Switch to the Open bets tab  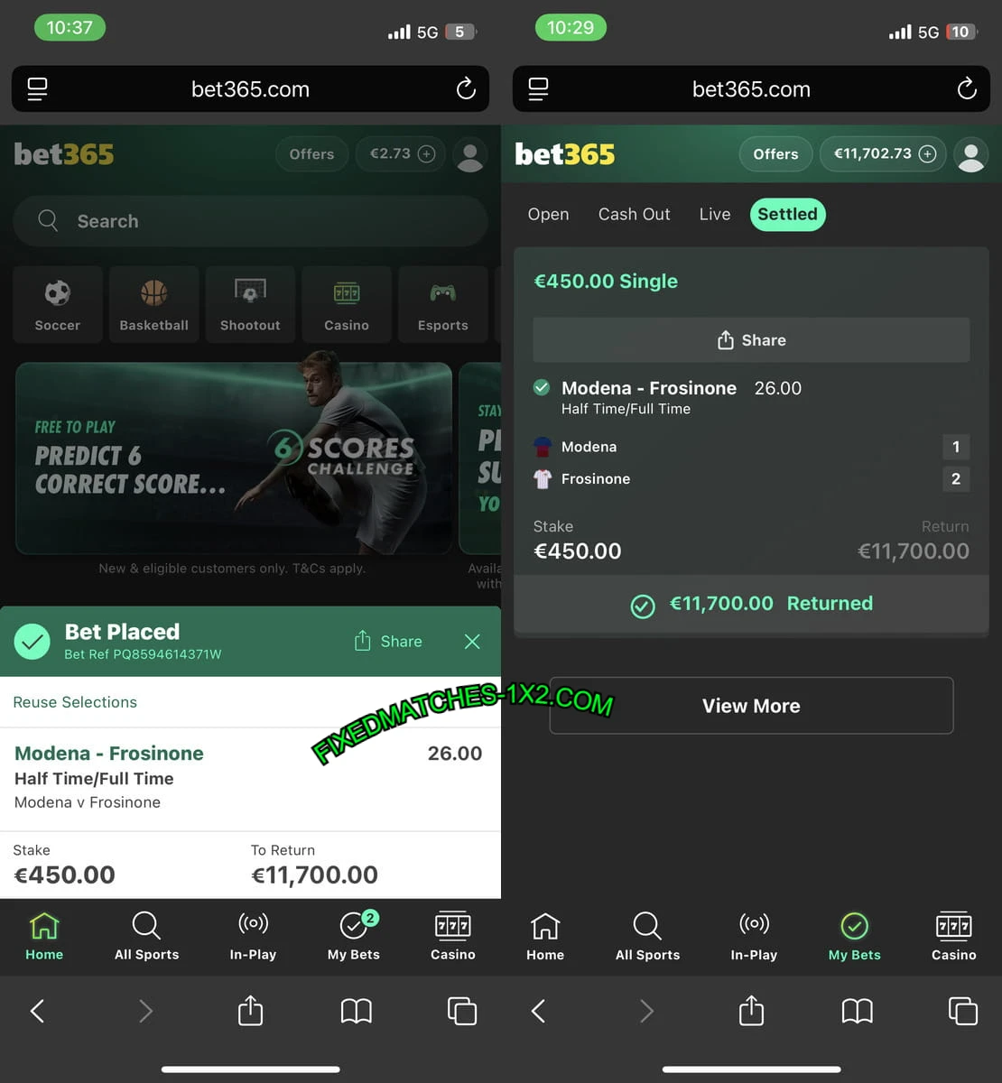tap(548, 214)
